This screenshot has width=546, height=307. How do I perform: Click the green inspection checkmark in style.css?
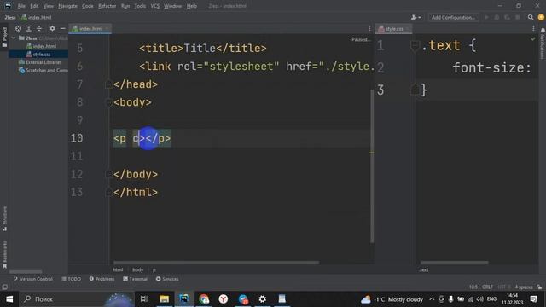[532, 39]
